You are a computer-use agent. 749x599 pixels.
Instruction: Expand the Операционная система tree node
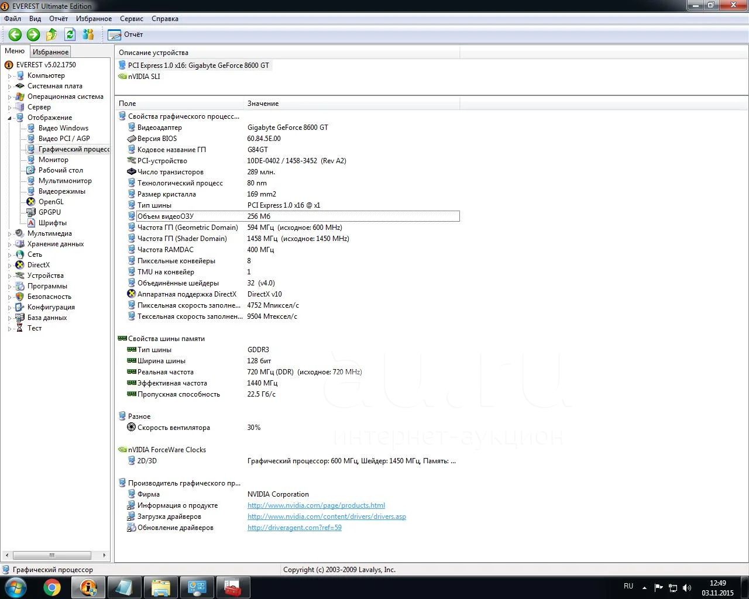[x=9, y=97]
